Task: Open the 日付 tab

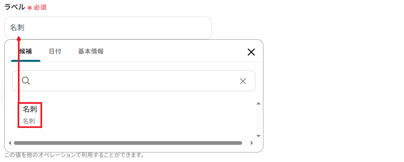Action: click(55, 52)
